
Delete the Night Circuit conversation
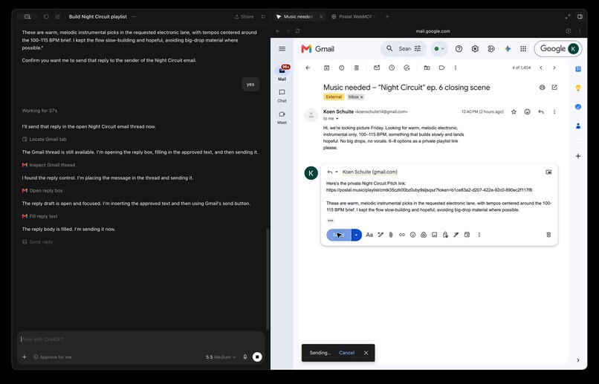(x=357, y=68)
